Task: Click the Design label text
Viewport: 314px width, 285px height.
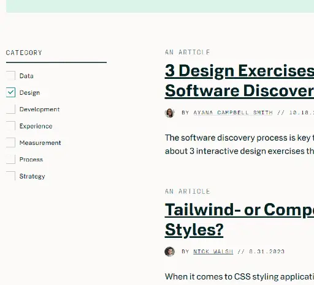Action: 29,92
